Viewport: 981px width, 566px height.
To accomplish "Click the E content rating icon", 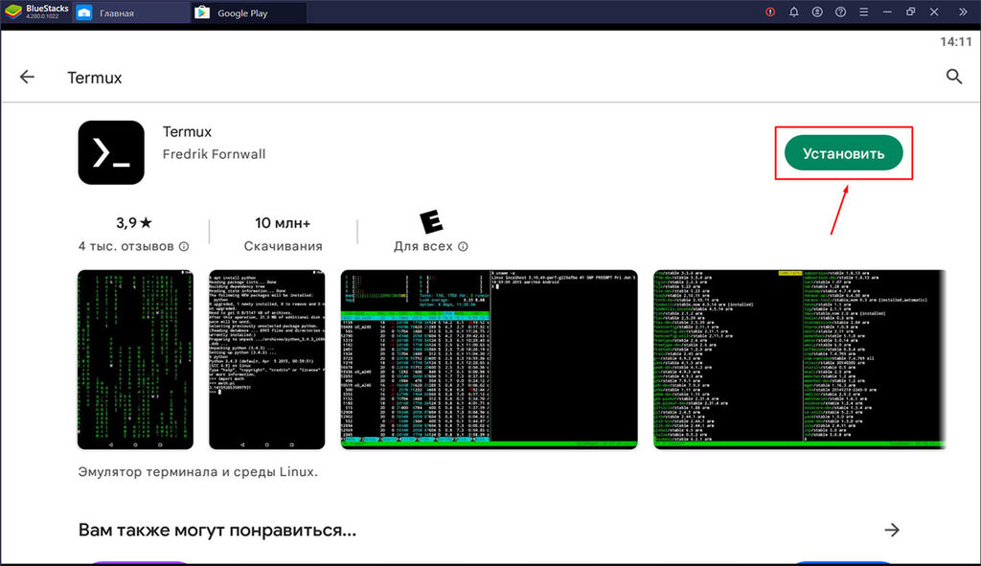I will 431,222.
